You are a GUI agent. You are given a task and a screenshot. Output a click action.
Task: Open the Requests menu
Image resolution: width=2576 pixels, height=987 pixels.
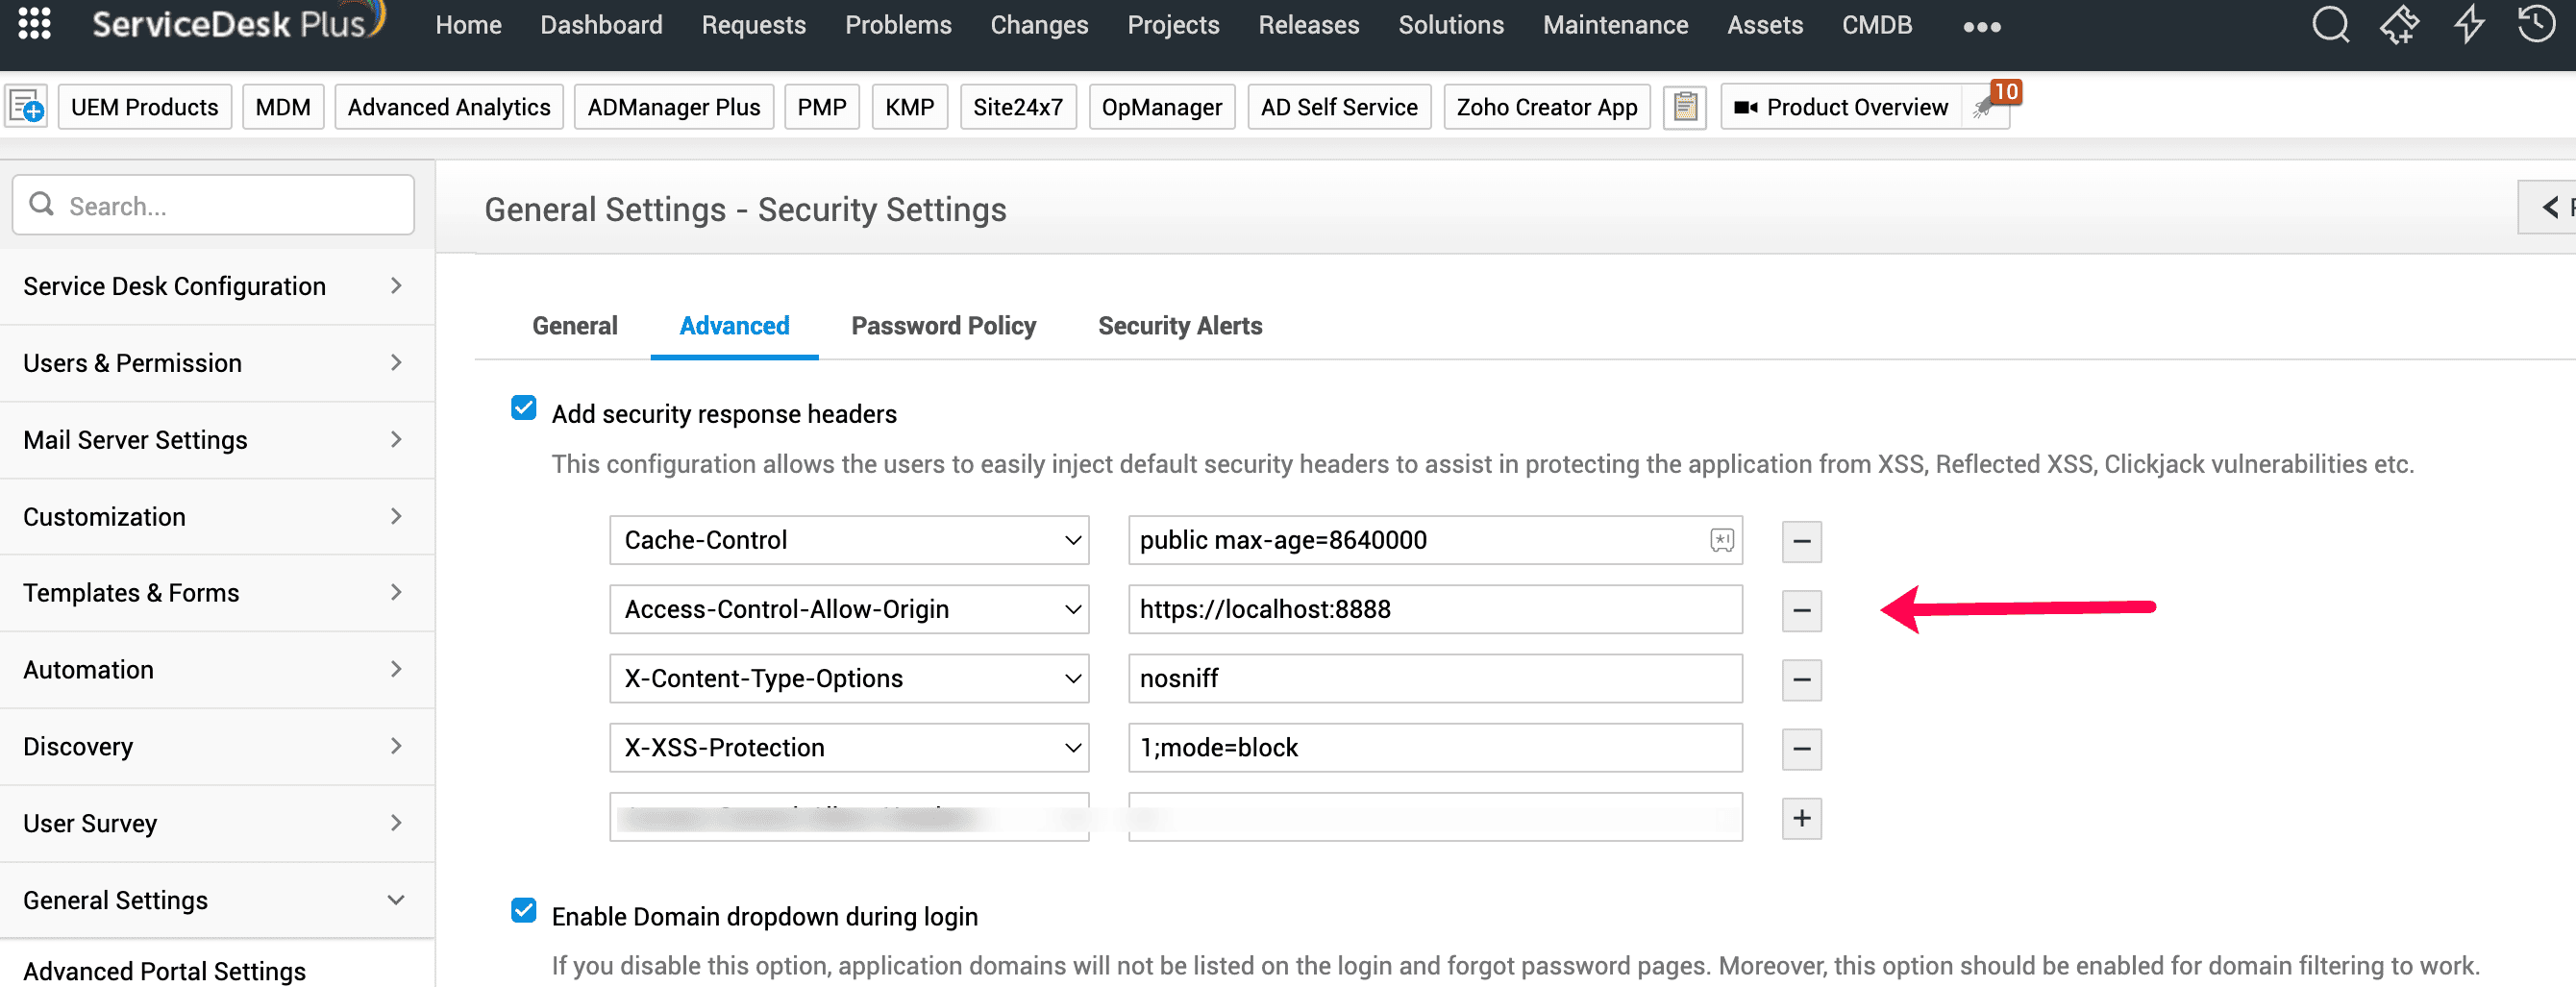tap(753, 25)
